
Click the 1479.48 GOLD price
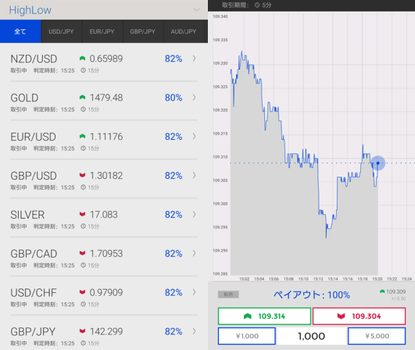[x=106, y=98]
